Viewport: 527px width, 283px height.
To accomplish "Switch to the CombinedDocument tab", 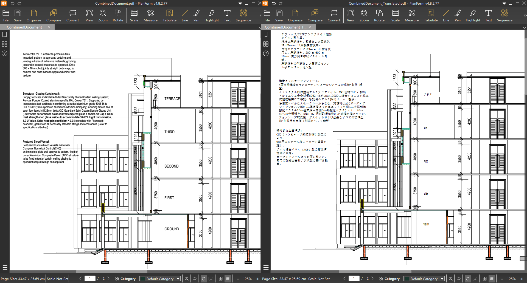I will [24, 27].
